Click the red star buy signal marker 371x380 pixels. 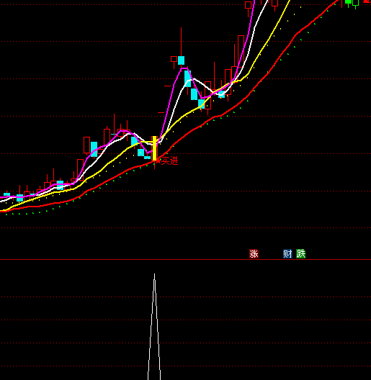158,160
